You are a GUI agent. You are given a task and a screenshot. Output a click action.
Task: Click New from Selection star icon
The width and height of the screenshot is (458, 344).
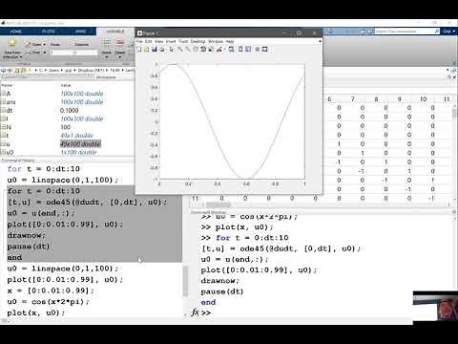point(12,42)
